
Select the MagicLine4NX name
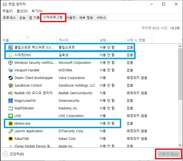25,101
